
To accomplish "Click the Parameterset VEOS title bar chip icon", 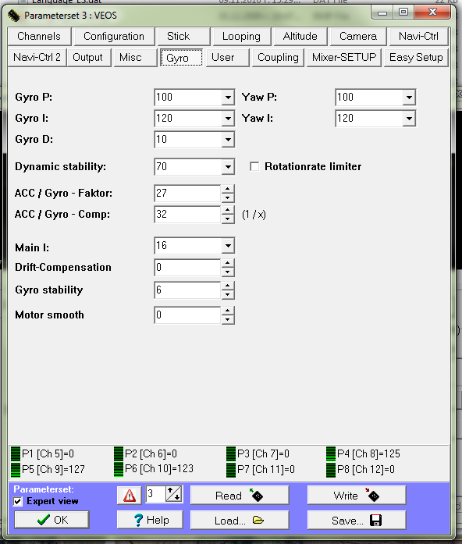I will 14,16.
